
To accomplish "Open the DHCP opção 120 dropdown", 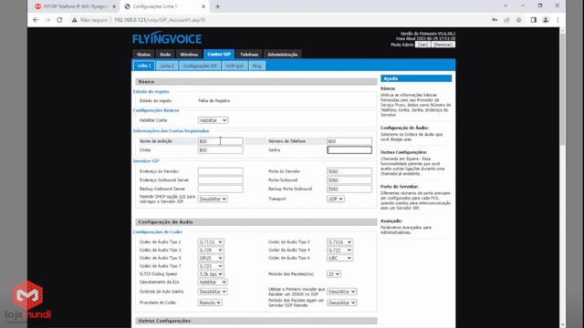I will [x=213, y=199].
